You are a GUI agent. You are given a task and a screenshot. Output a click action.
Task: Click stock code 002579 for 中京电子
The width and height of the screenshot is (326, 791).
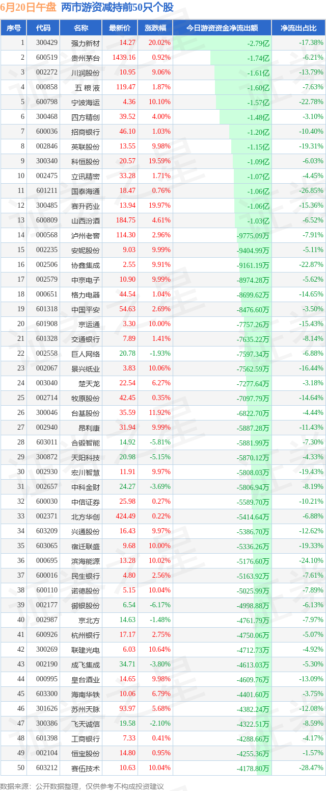47,280
